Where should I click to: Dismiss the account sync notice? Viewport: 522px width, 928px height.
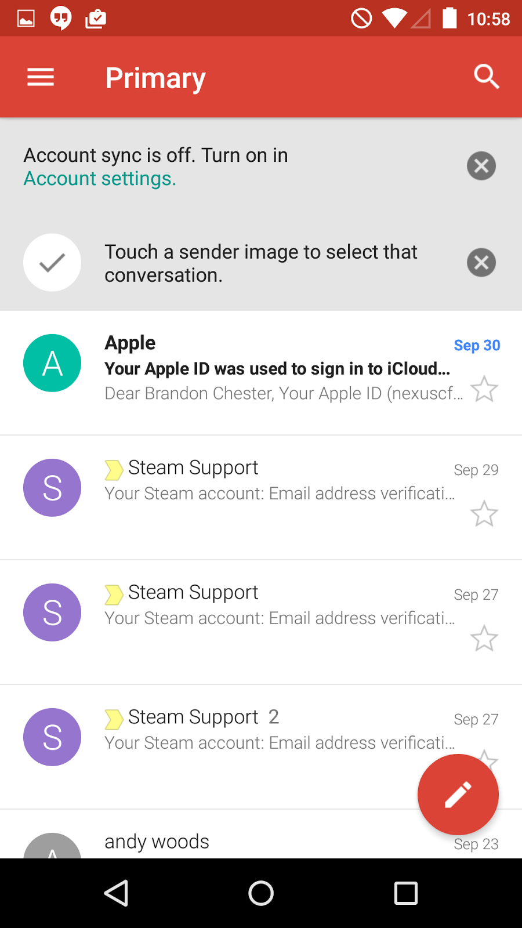[481, 166]
